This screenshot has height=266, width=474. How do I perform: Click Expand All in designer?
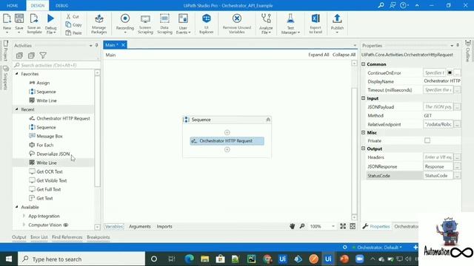pyautogui.click(x=318, y=55)
